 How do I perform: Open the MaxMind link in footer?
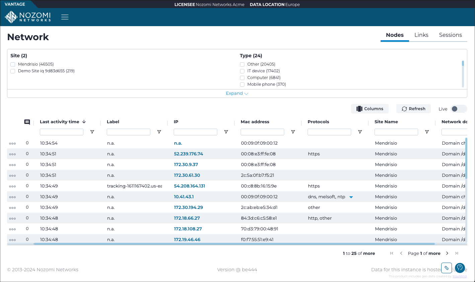tap(459, 276)
